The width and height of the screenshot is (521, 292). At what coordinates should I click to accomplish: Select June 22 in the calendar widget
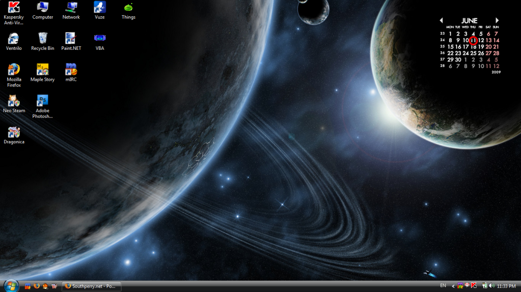tap(450, 53)
